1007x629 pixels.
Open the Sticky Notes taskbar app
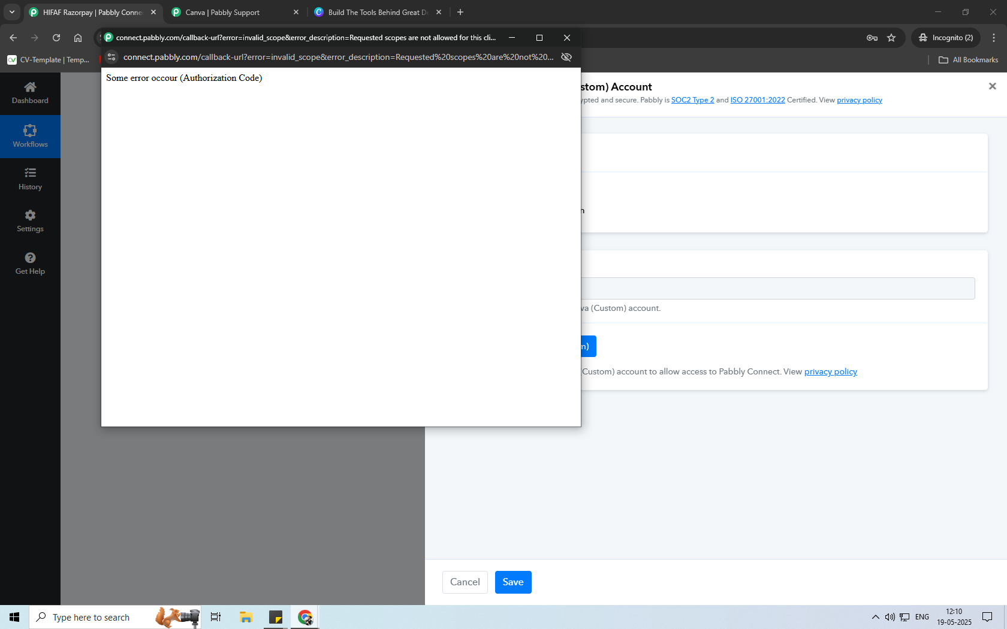(276, 617)
